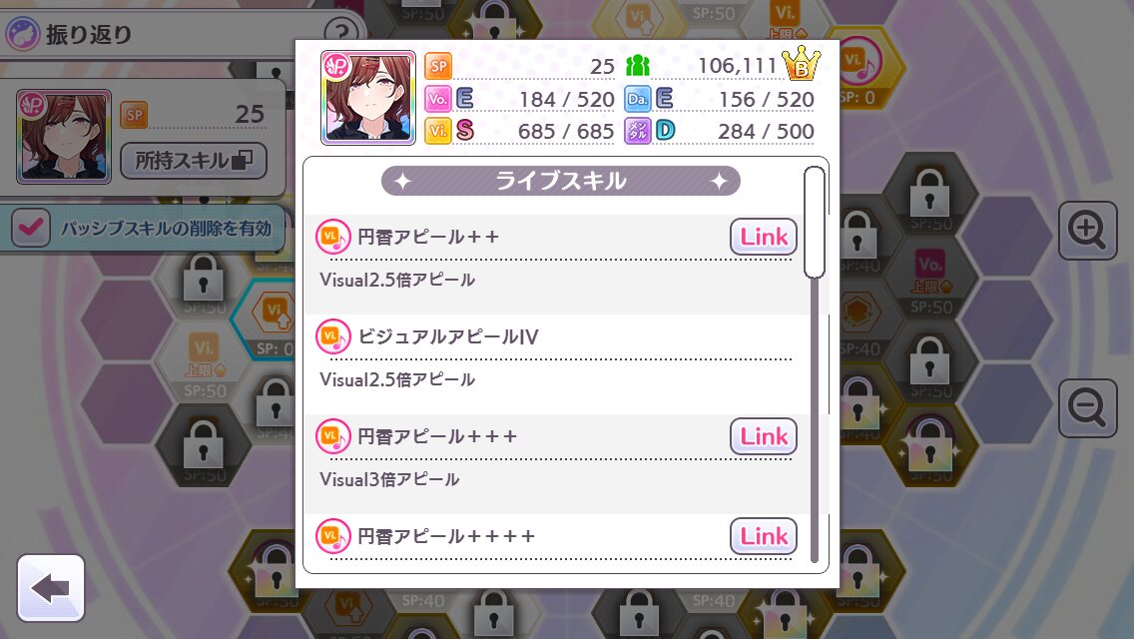Click Link button for 円香アピール++

coord(763,237)
